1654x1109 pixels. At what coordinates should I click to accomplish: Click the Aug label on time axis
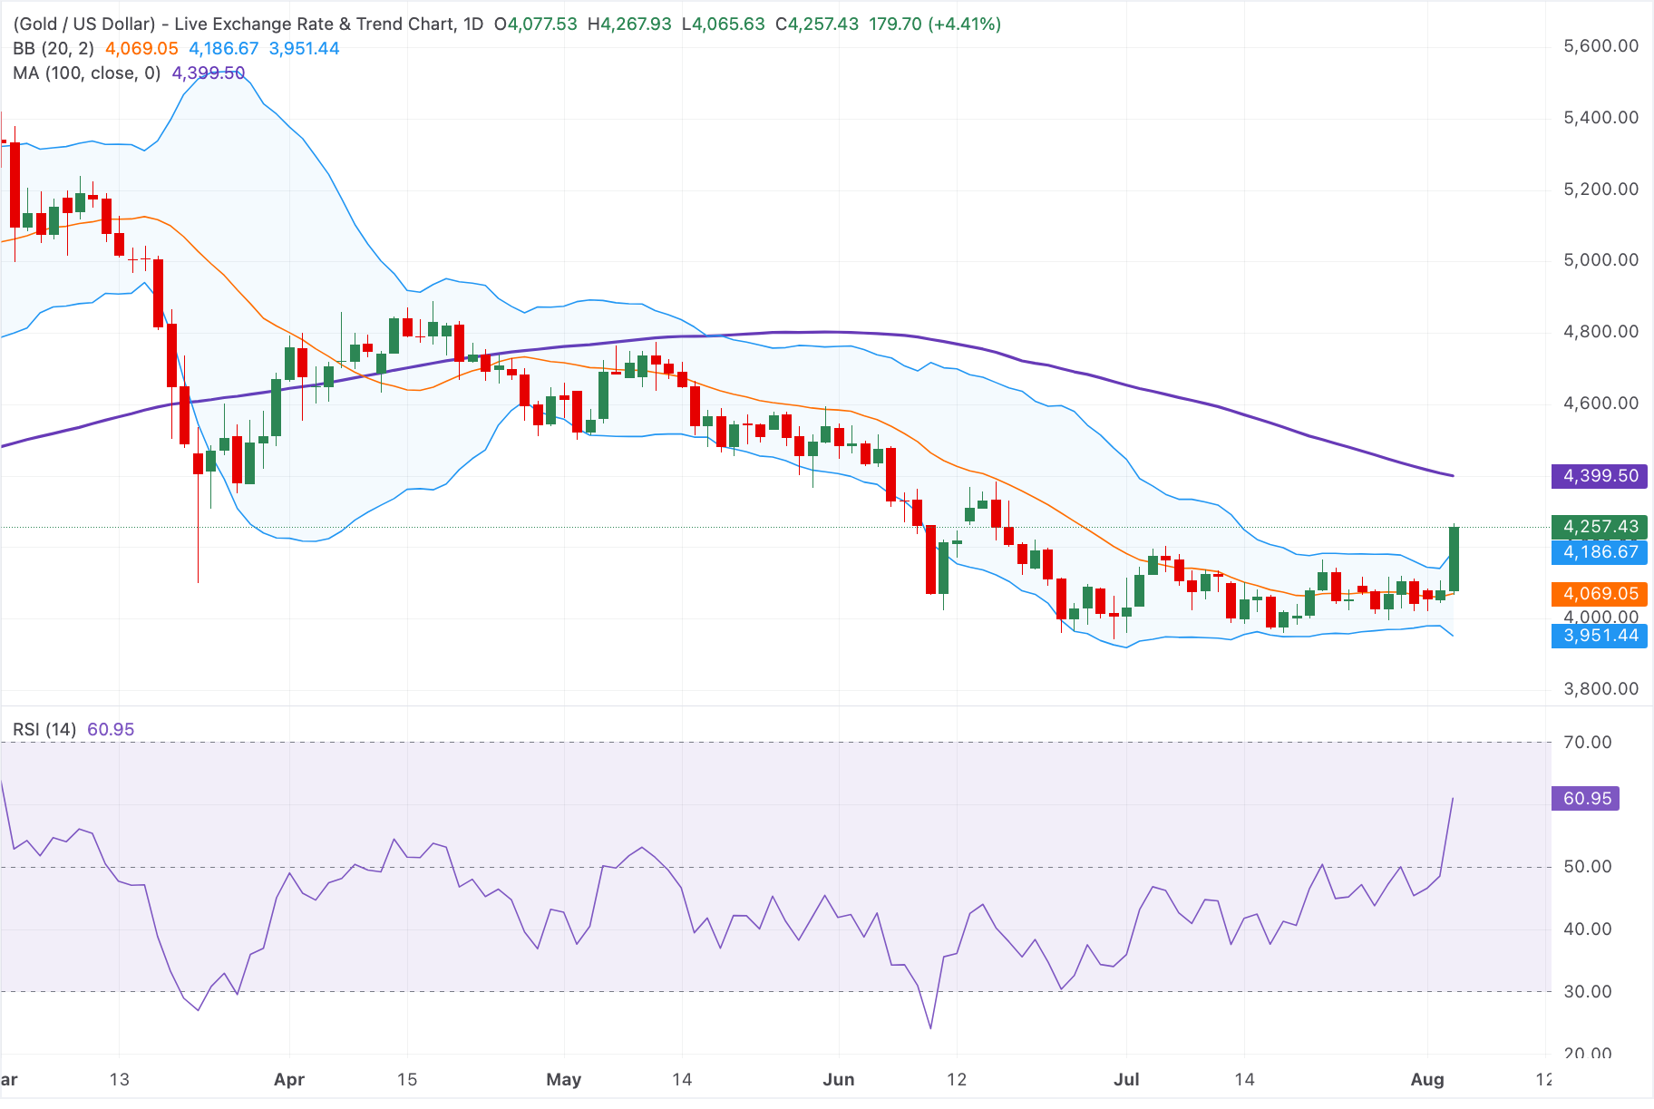click(x=1427, y=1080)
